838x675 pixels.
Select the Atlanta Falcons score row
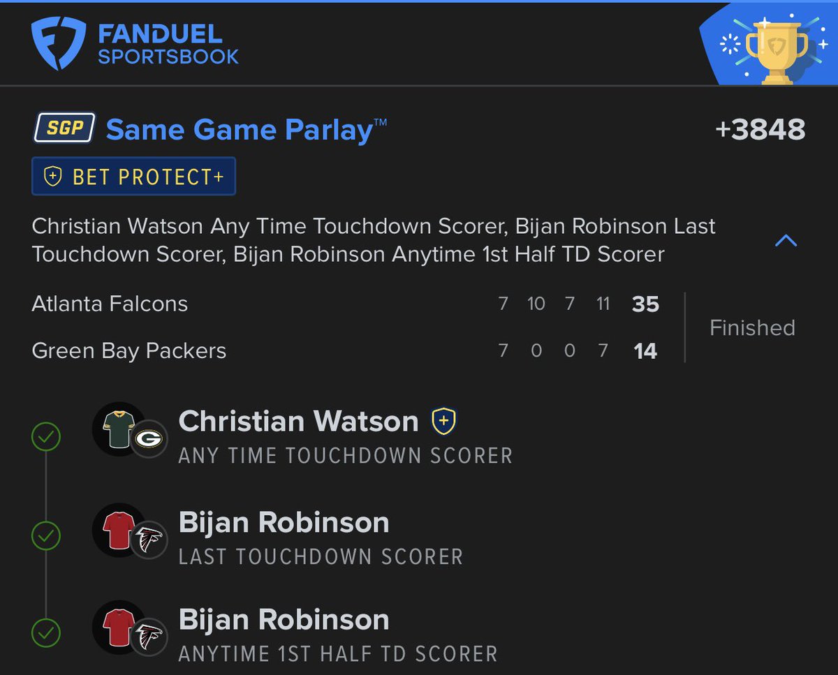point(345,304)
